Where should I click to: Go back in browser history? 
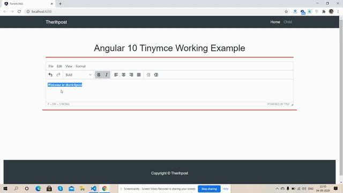(5, 12)
